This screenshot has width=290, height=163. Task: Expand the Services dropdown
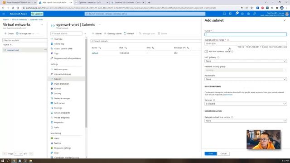point(246,104)
